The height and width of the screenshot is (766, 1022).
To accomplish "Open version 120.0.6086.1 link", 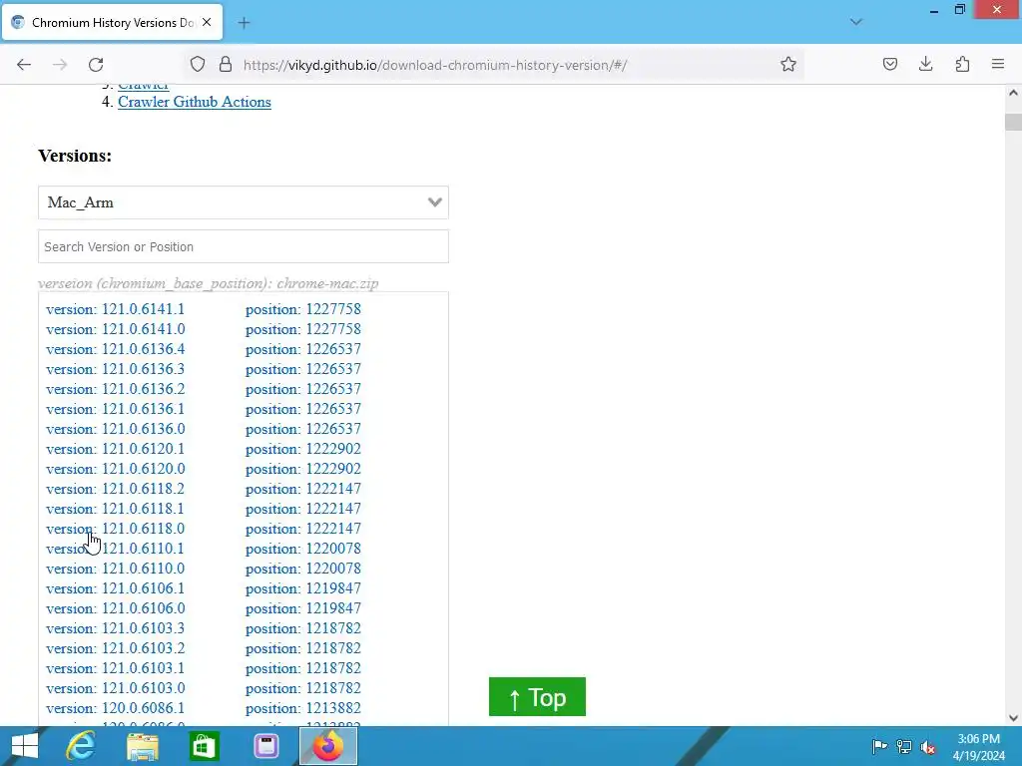I will 116,709.
